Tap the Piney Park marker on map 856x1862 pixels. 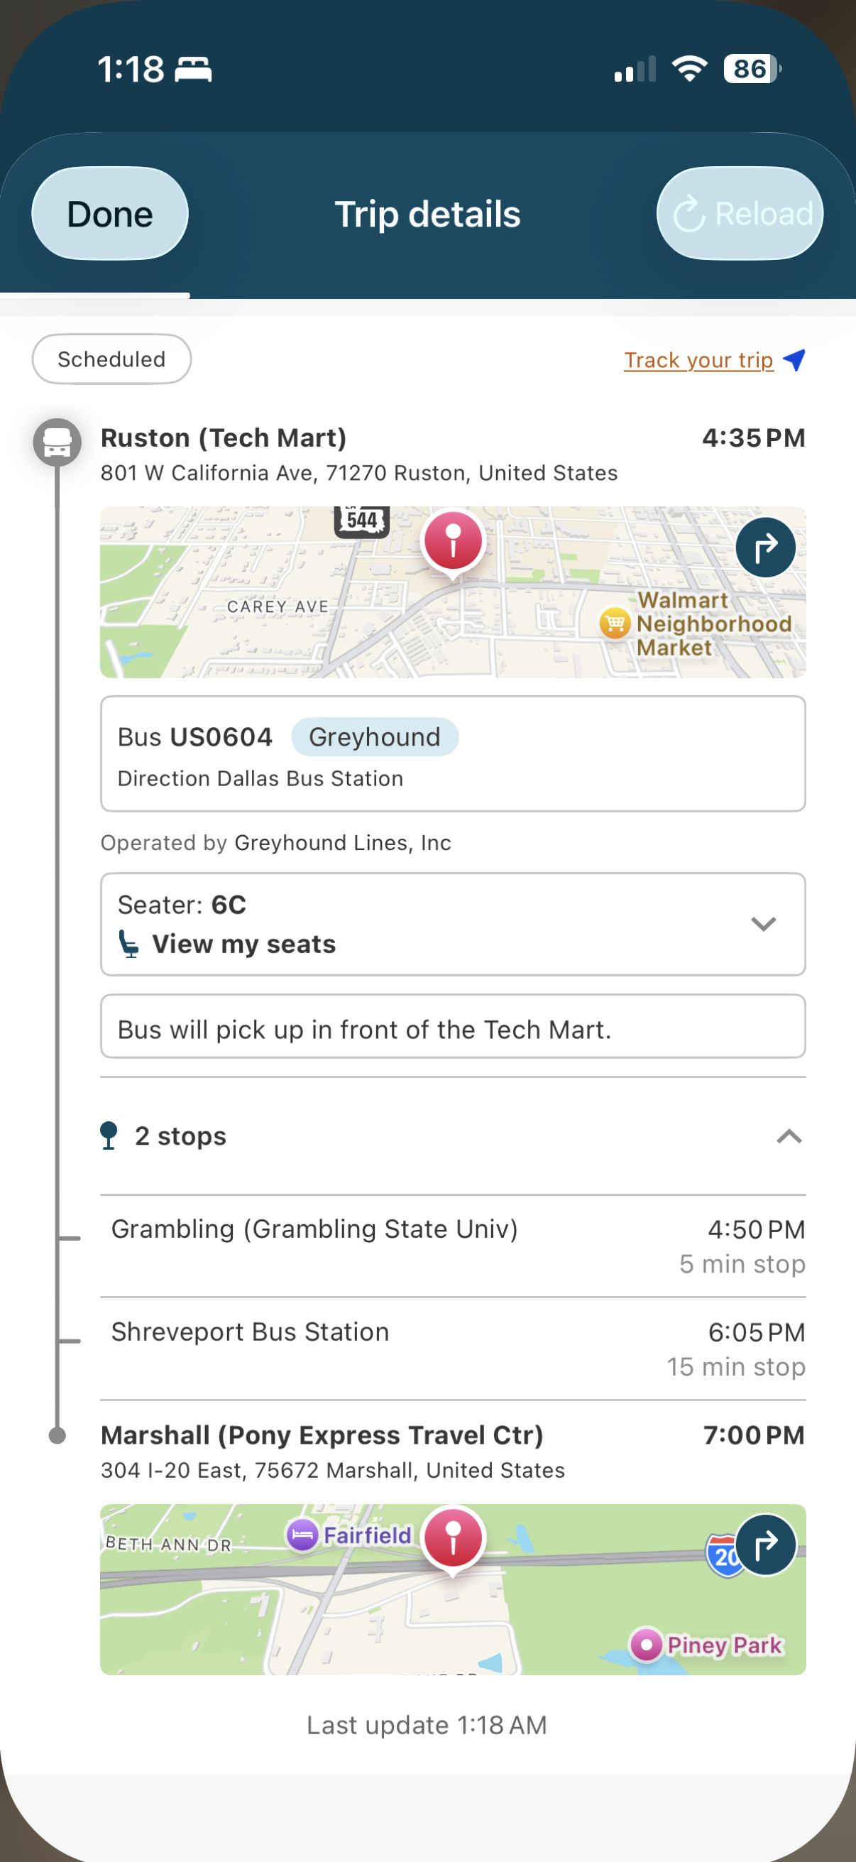(646, 1645)
